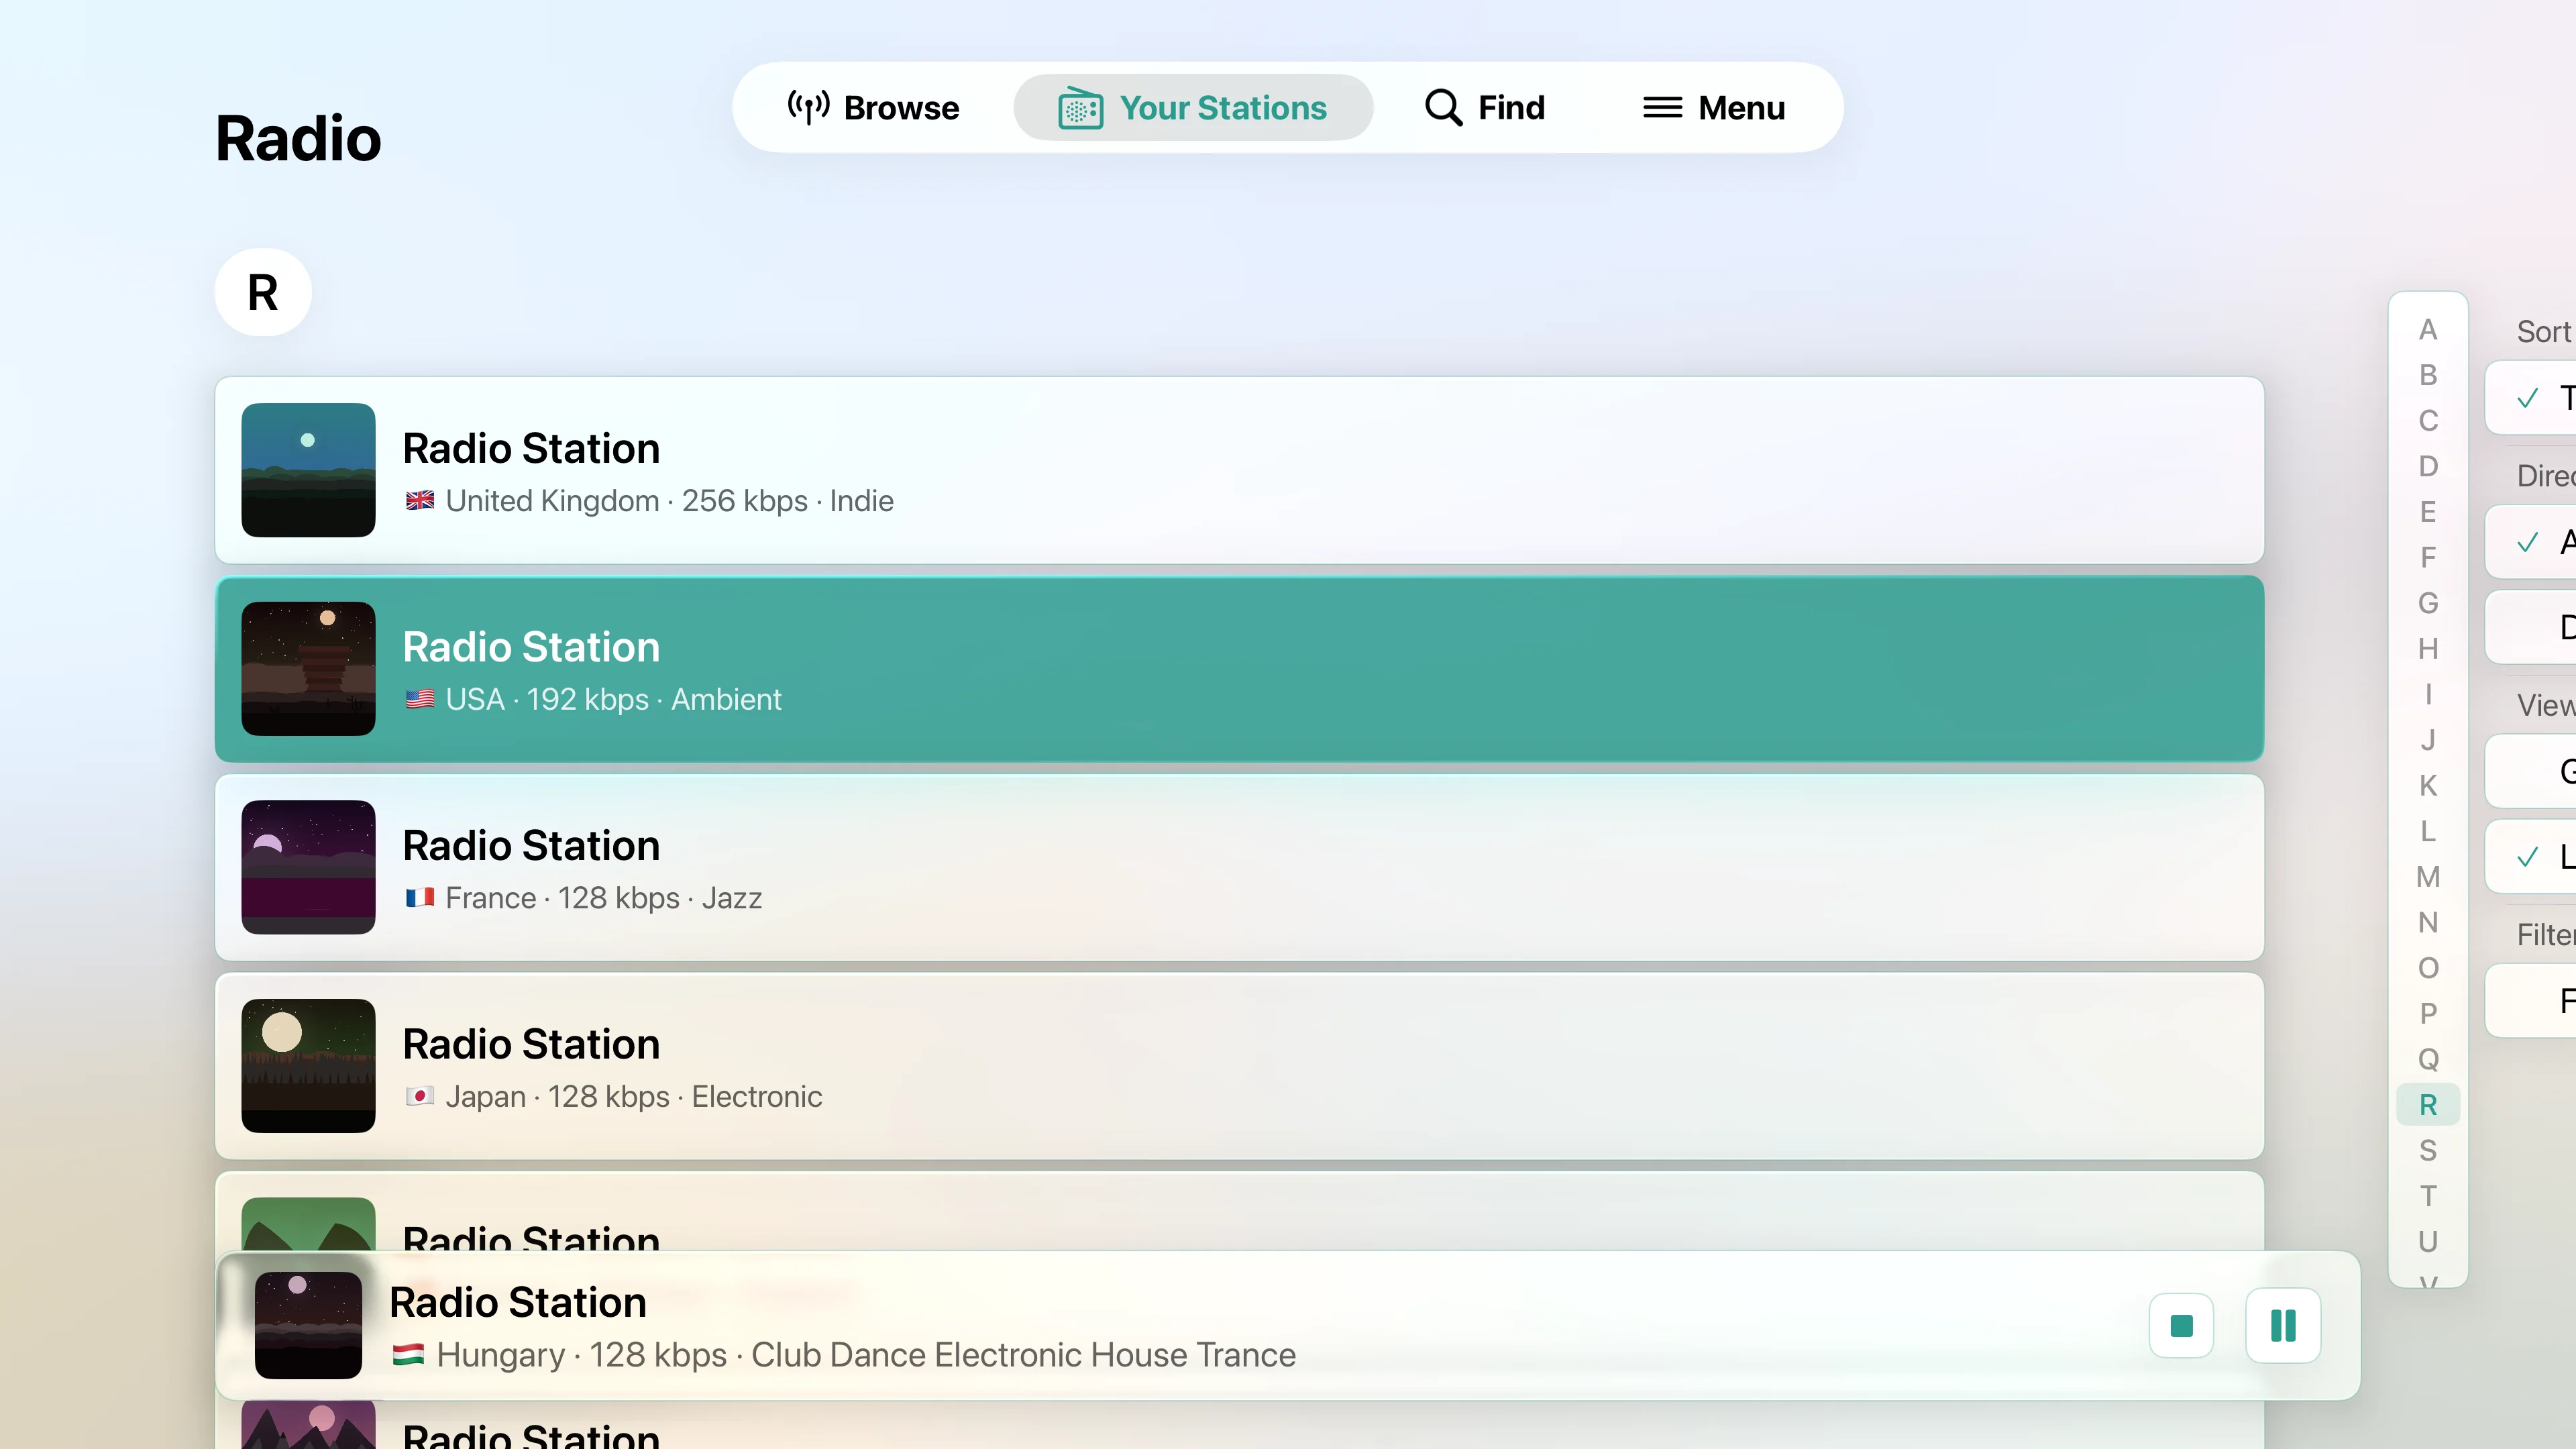The height and width of the screenshot is (1449, 2576).
Task: Jump to letter A in index
Action: tap(2427, 329)
